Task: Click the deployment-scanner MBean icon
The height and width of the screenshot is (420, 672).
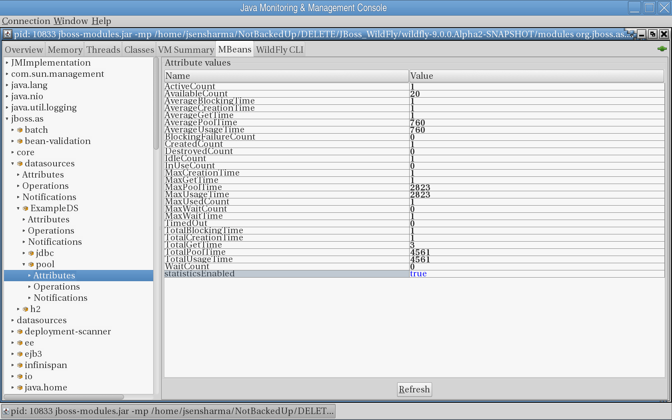Action: (20, 331)
